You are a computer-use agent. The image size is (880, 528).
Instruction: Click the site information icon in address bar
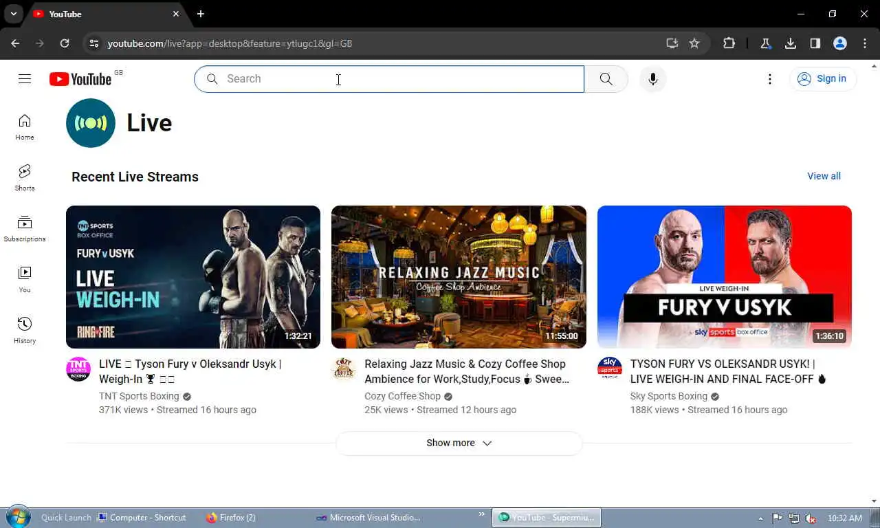[94, 43]
